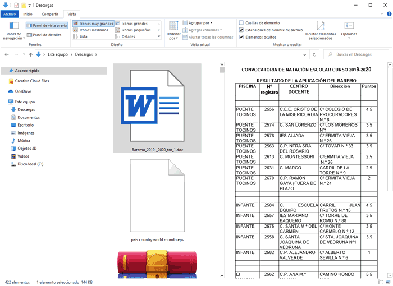Switch to the Inicio tab
Image resolution: width=393 pixels, height=286 pixels.
pos(28,14)
